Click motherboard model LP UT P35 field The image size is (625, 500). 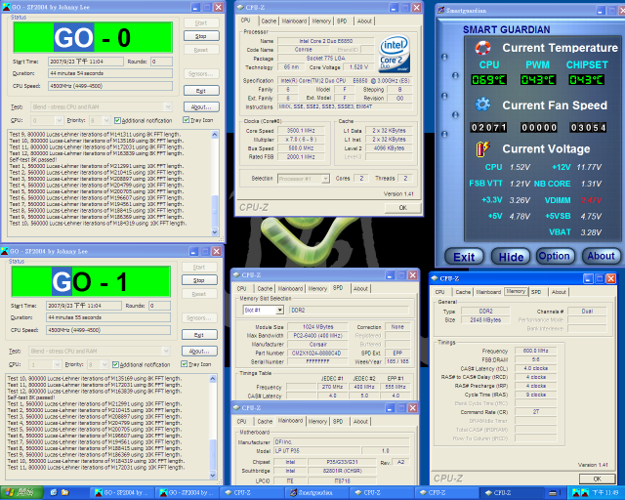[316, 450]
